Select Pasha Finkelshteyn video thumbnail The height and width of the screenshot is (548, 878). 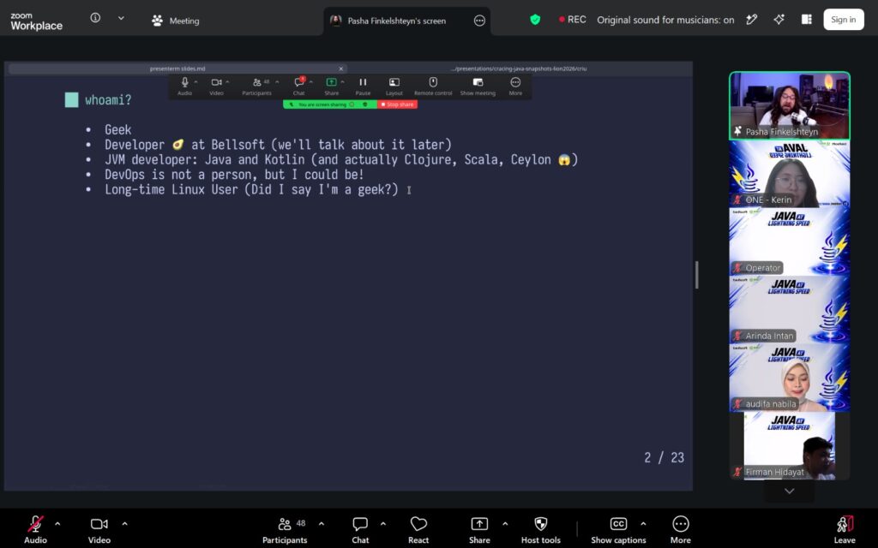(x=790, y=105)
